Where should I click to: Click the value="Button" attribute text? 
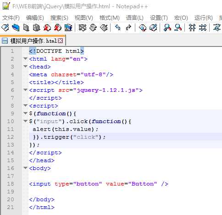coord(132,184)
